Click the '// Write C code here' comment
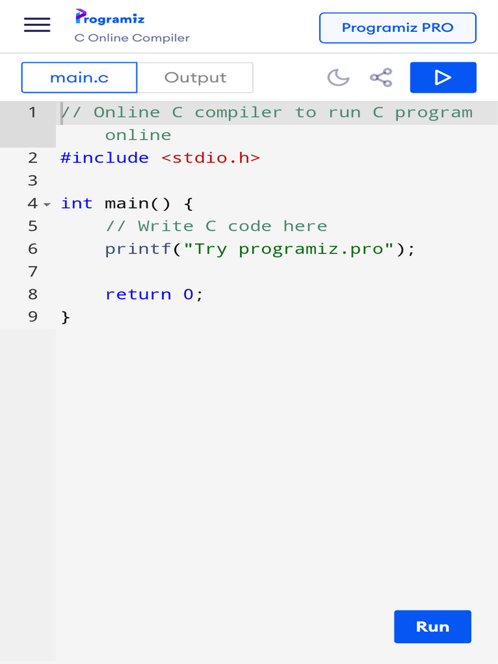 pos(217,226)
